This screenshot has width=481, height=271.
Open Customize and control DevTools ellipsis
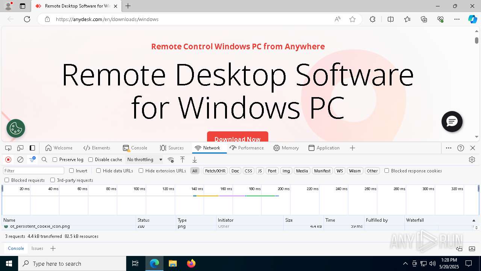[449, 148]
